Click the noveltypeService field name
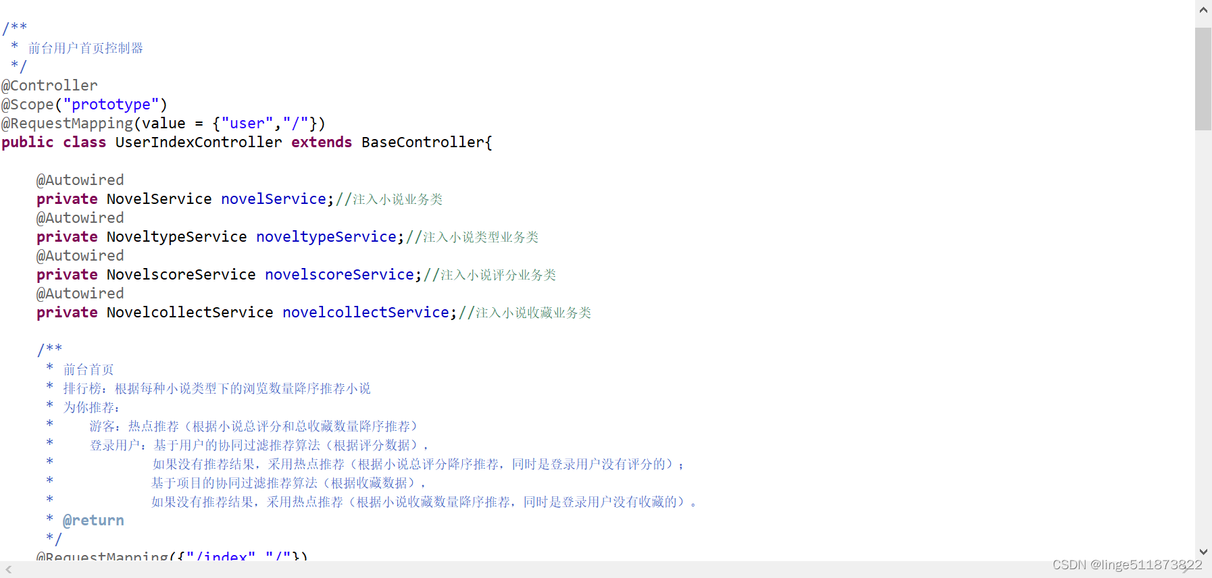1212x578 pixels. pyautogui.click(x=326, y=237)
